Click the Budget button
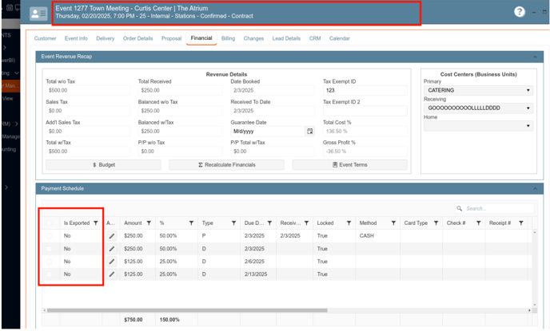The image size is (550, 331). pyautogui.click(x=104, y=164)
